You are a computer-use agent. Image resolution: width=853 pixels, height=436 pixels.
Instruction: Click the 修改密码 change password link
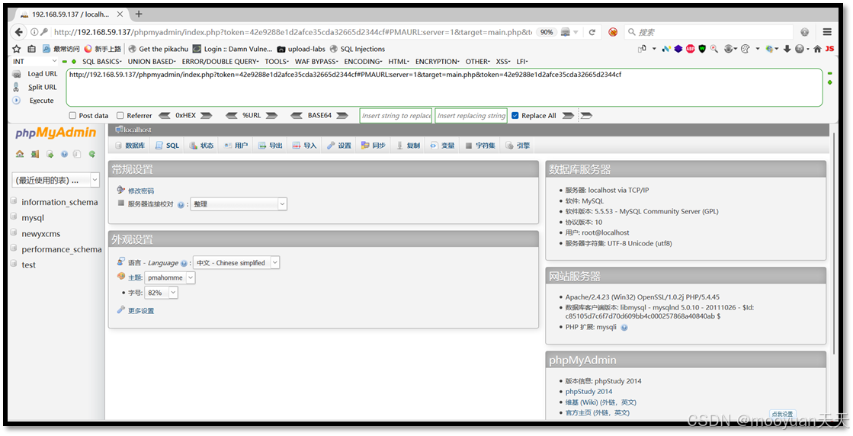(141, 191)
